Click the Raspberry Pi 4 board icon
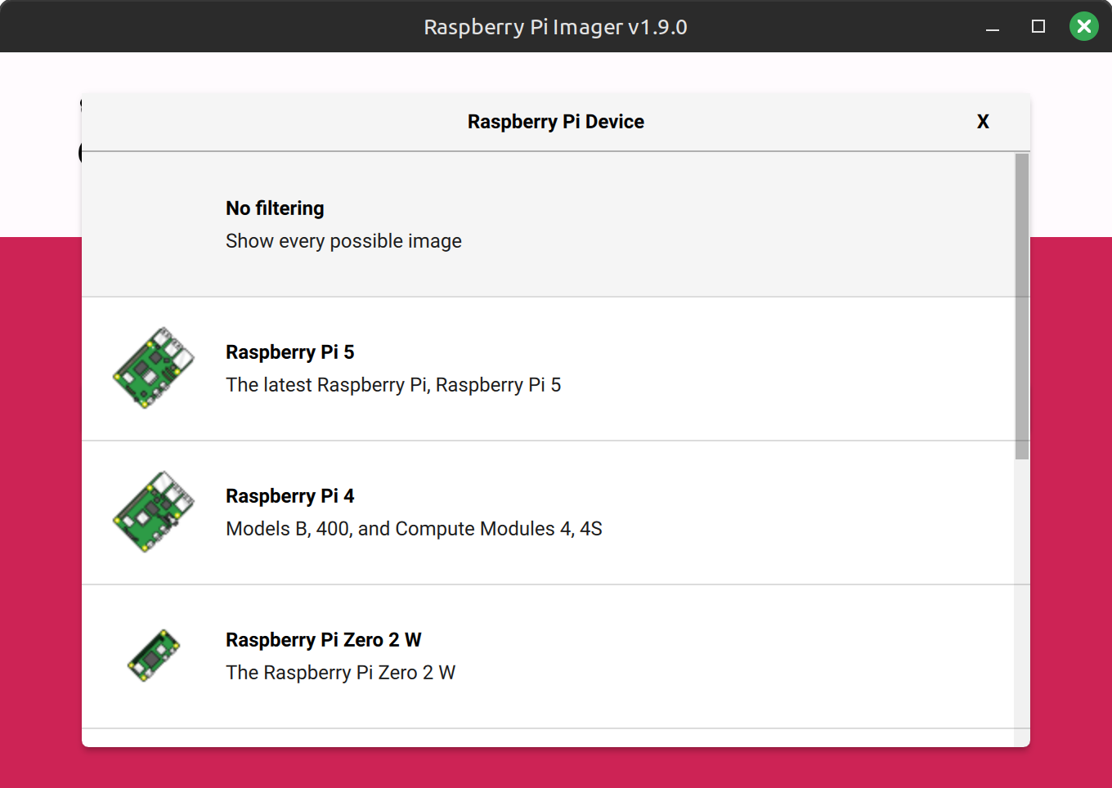 tap(154, 512)
